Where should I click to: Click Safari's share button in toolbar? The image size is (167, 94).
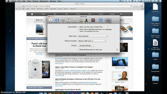point(23,6)
